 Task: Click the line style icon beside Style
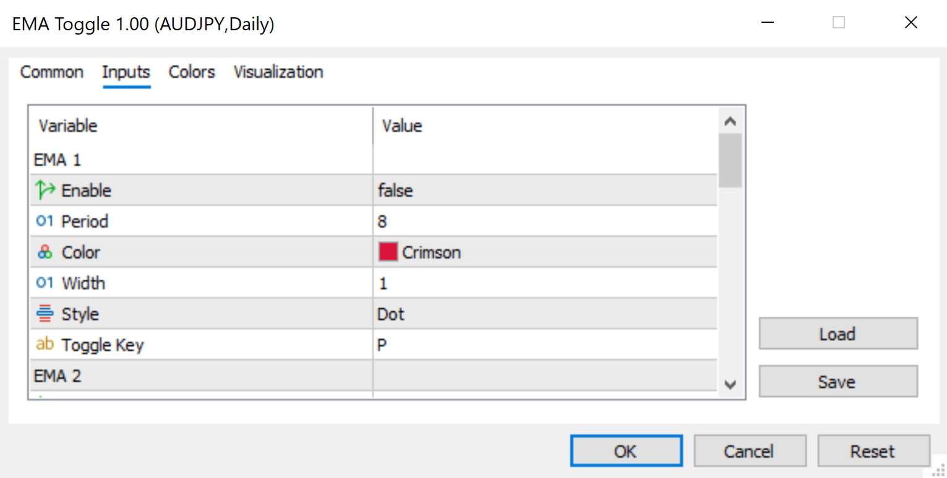click(45, 314)
